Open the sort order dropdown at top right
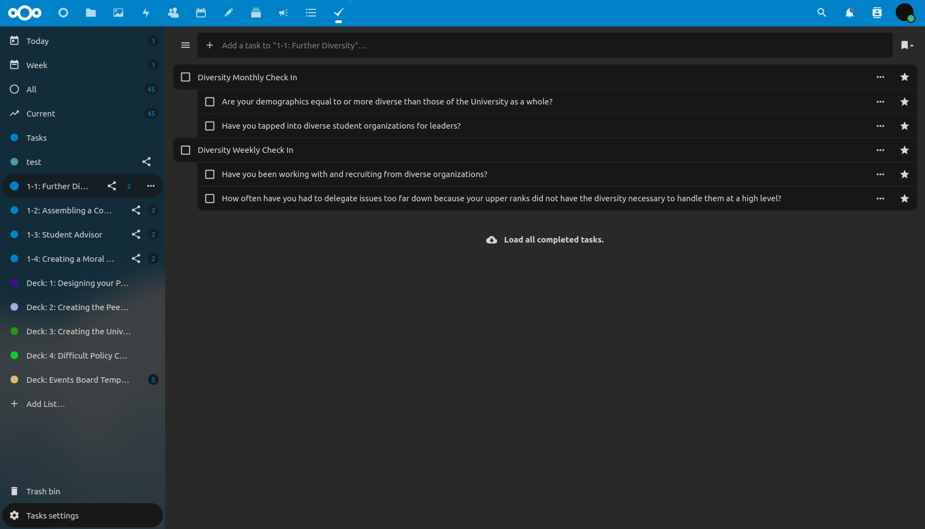The width and height of the screenshot is (925, 529). pyautogui.click(x=906, y=45)
